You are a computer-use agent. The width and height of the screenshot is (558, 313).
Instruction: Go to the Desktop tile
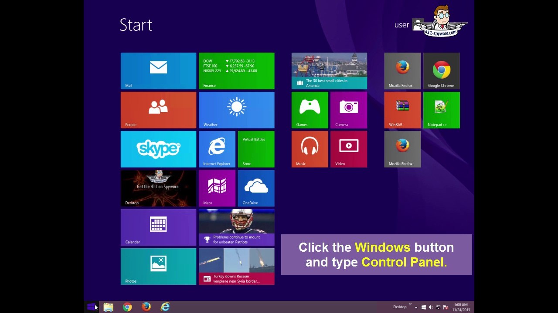(158, 188)
